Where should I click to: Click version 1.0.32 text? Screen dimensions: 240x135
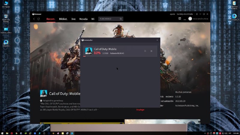click(178, 97)
